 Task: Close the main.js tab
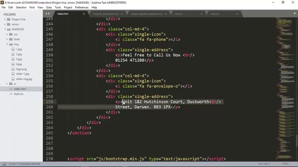coord(202,14)
